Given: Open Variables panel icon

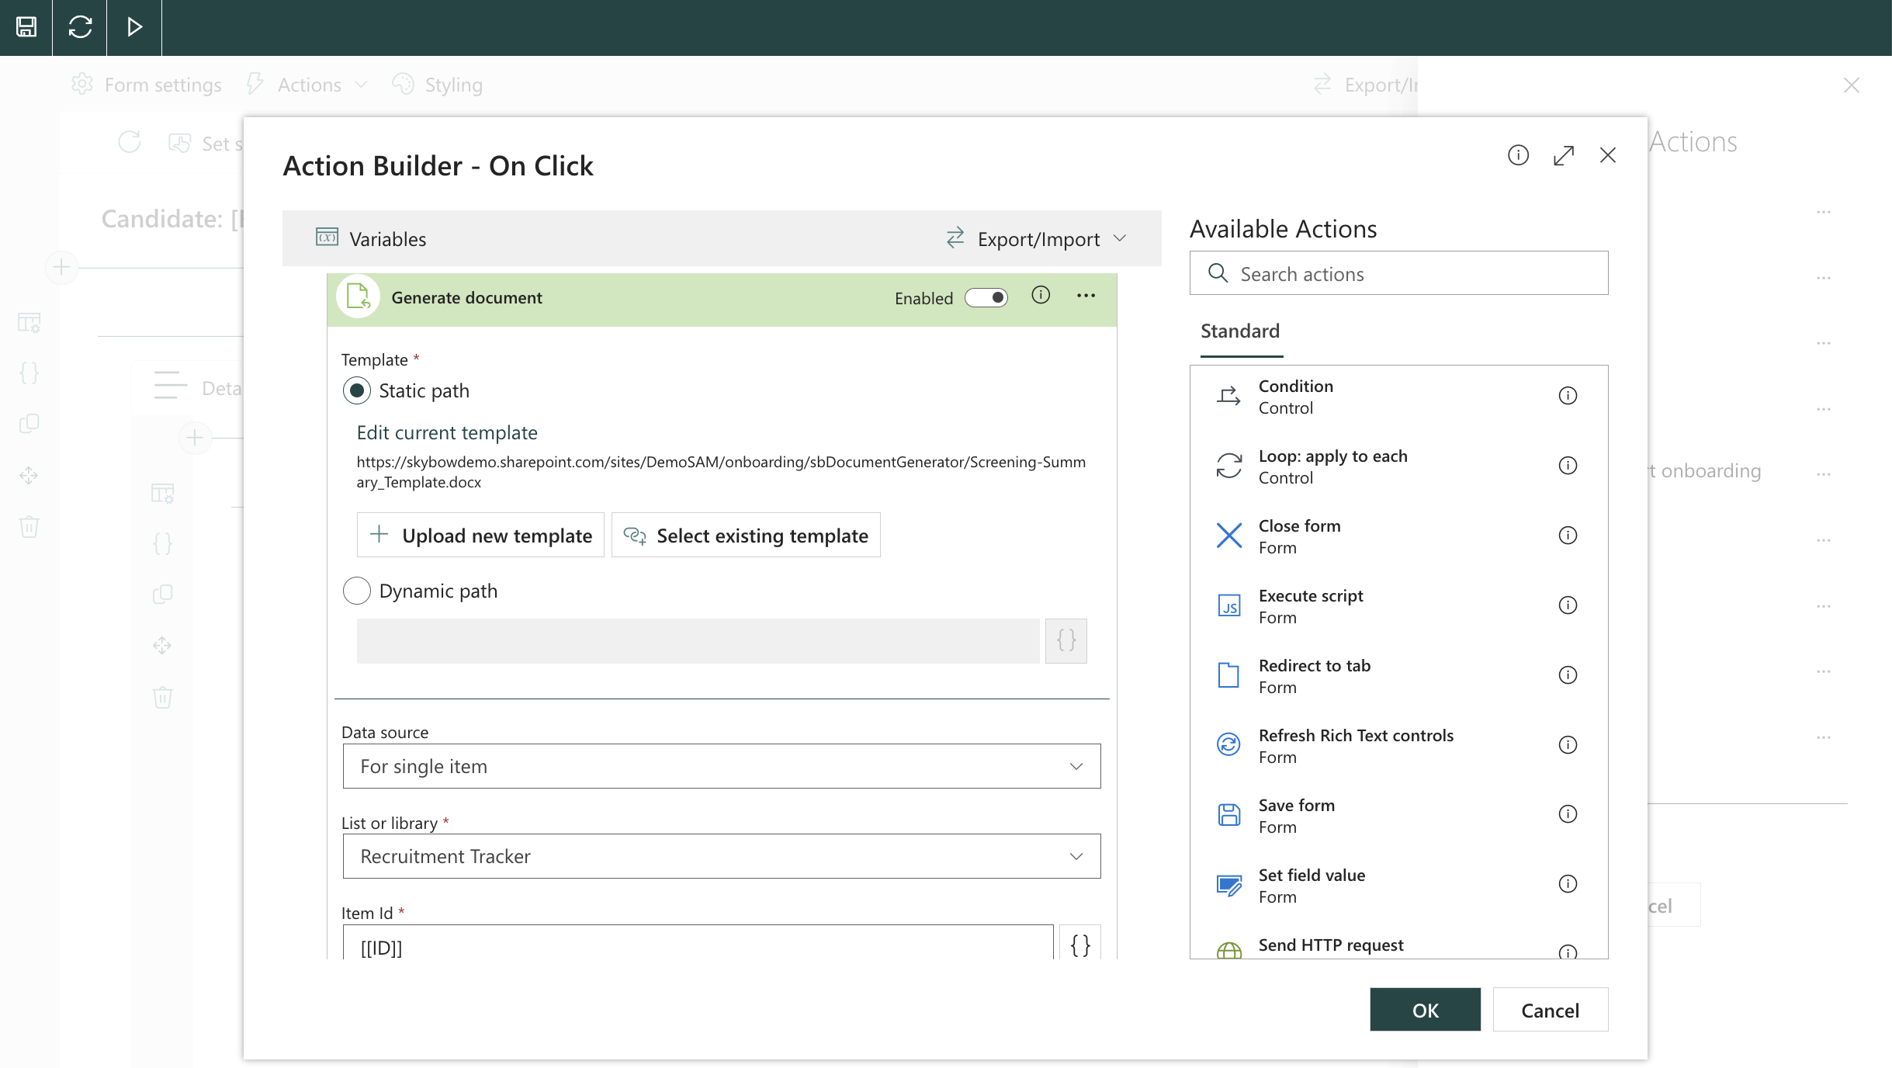Looking at the screenshot, I should tap(327, 237).
